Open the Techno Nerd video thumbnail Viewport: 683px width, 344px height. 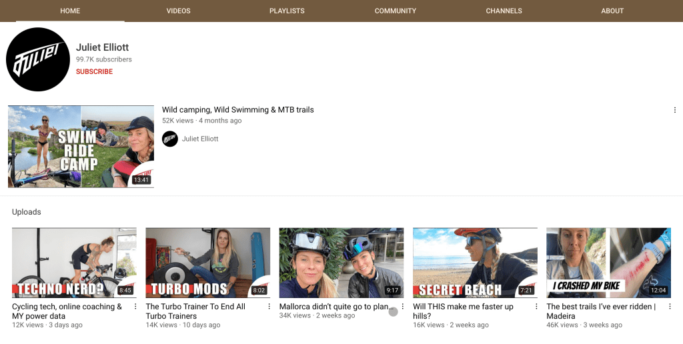pyautogui.click(x=74, y=263)
